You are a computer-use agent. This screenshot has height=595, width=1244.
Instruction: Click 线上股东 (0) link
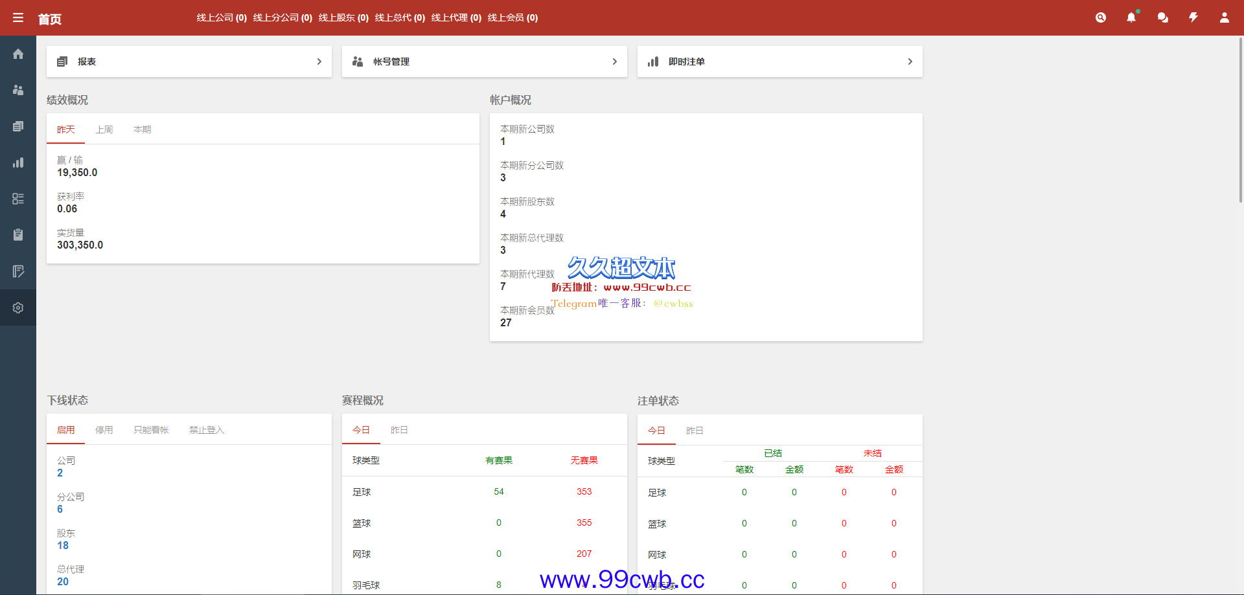(343, 17)
